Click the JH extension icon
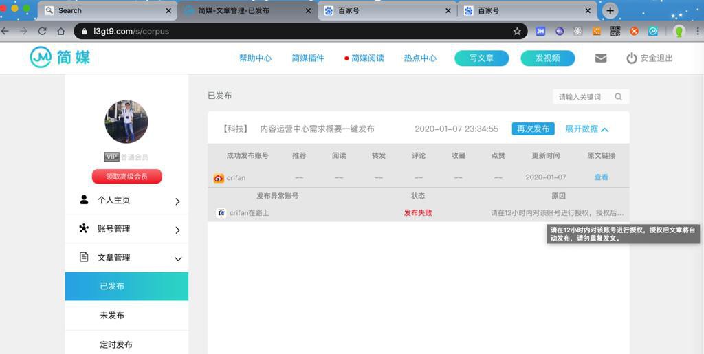 pos(540,31)
